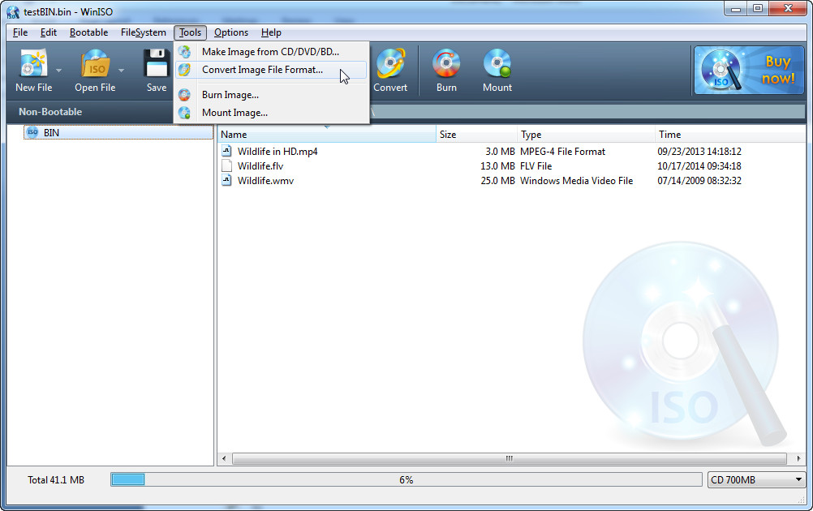The height and width of the screenshot is (511, 813).
Task: Choose Make Image from CD/DVD/BD...
Action: (272, 52)
